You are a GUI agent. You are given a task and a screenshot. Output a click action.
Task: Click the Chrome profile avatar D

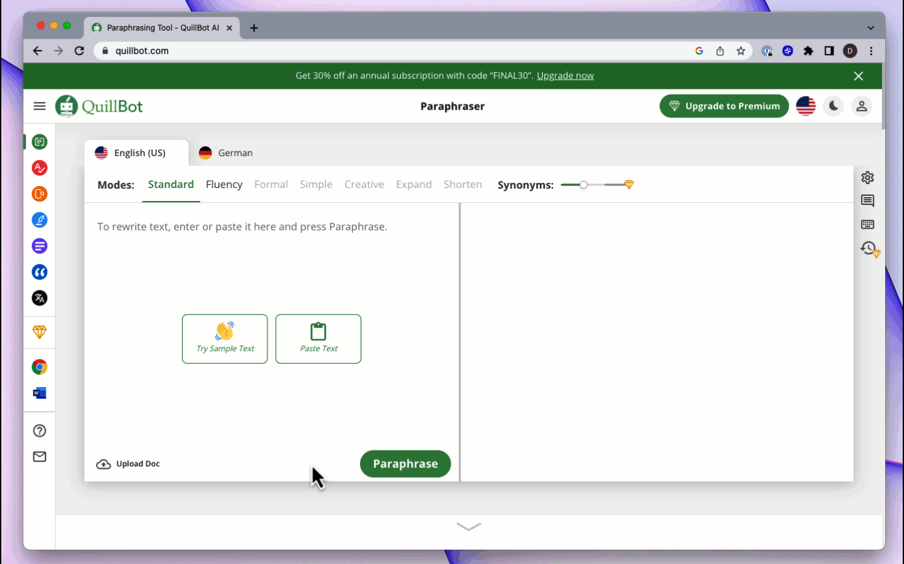[850, 51]
